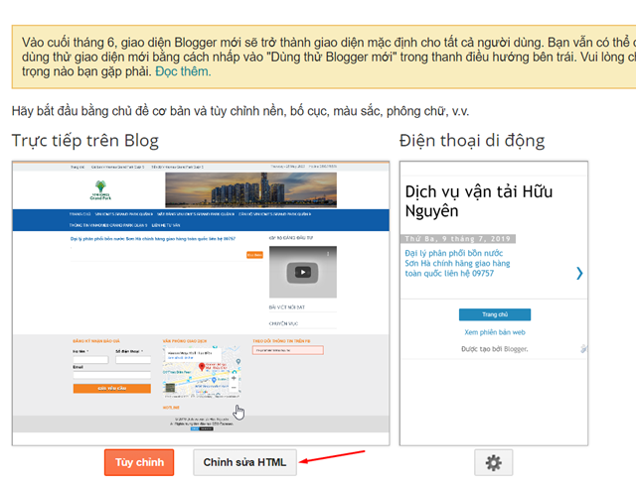Click Vinhomes Grand Park logo in preview

tap(100, 190)
